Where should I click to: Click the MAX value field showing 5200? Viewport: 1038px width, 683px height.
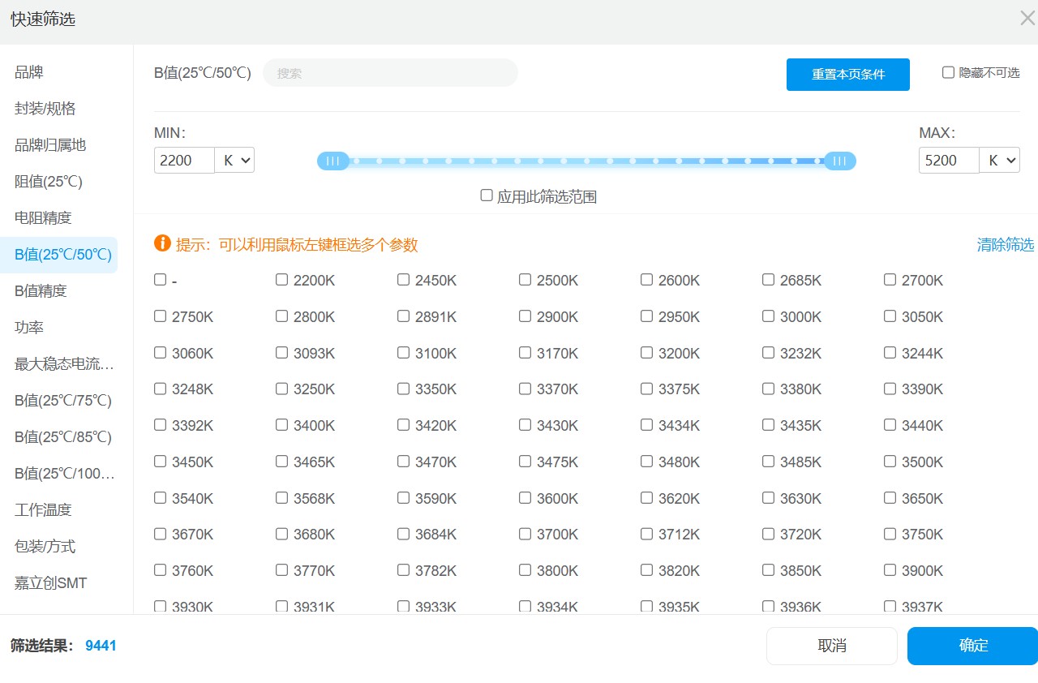pyautogui.click(x=949, y=160)
